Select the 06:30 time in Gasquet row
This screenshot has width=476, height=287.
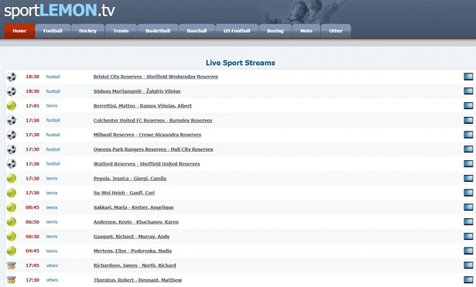(33, 237)
